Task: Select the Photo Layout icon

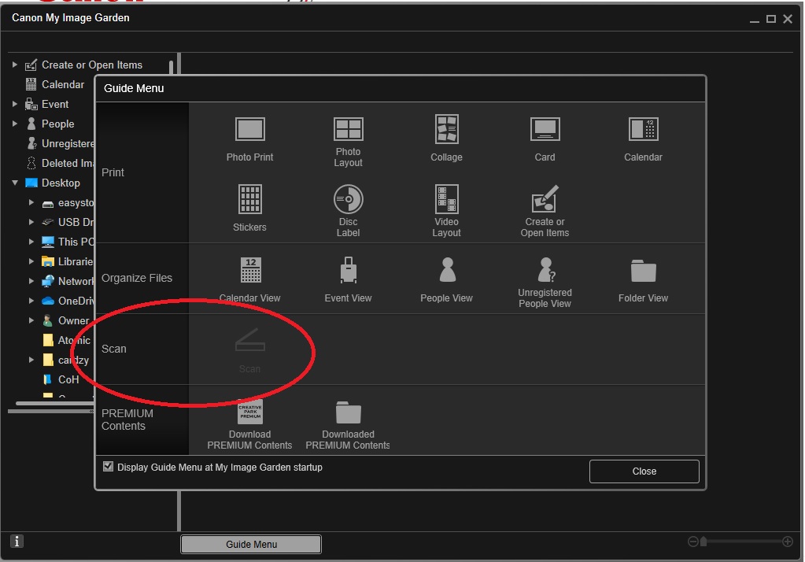Action: pos(348,131)
